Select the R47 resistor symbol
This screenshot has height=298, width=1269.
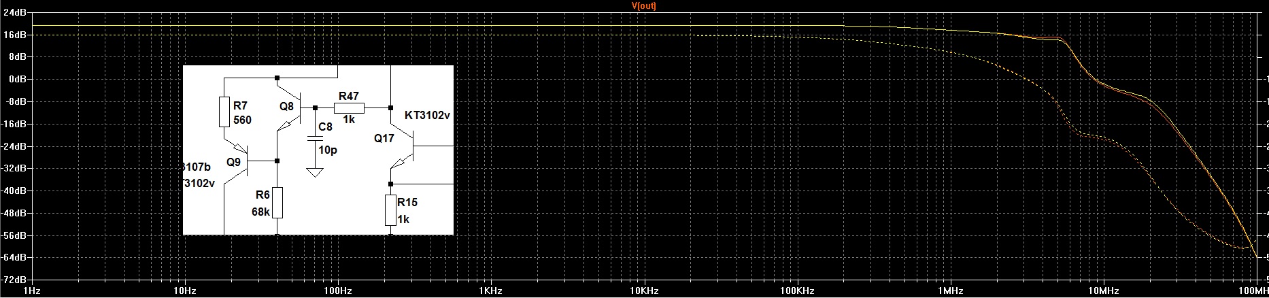click(349, 107)
